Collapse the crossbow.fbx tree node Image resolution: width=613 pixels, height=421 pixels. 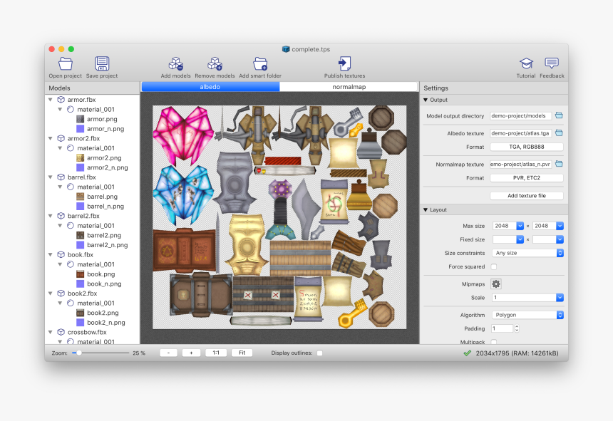[51, 332]
